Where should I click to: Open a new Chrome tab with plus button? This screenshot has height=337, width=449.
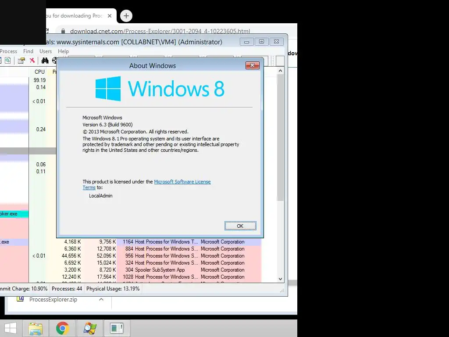tap(126, 16)
